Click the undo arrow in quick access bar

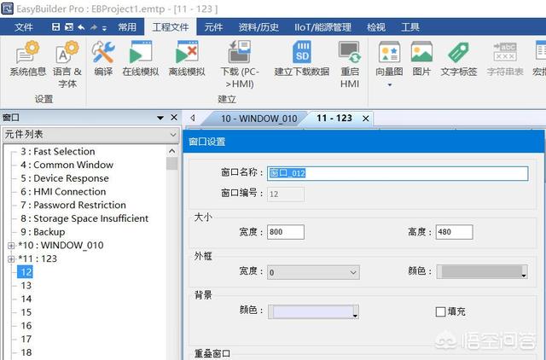point(81,27)
